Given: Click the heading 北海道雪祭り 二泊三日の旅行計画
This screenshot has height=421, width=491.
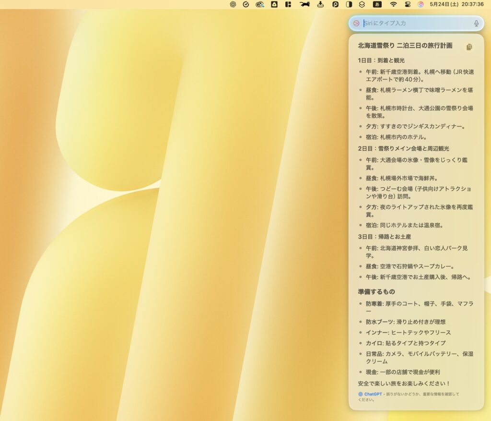Looking at the screenshot, I should (x=405, y=46).
